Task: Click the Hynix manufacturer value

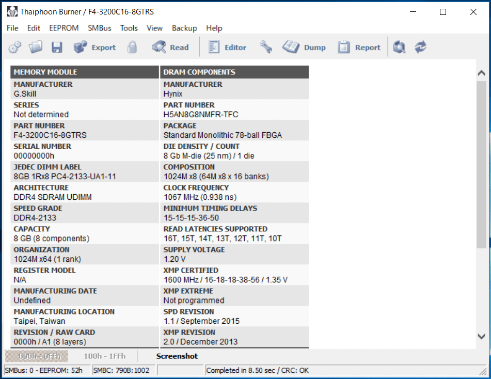Action: [x=173, y=94]
